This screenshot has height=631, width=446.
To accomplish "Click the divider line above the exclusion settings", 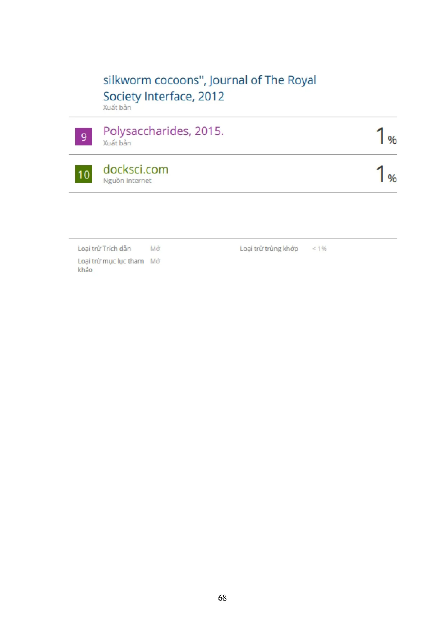I will 233,239.
